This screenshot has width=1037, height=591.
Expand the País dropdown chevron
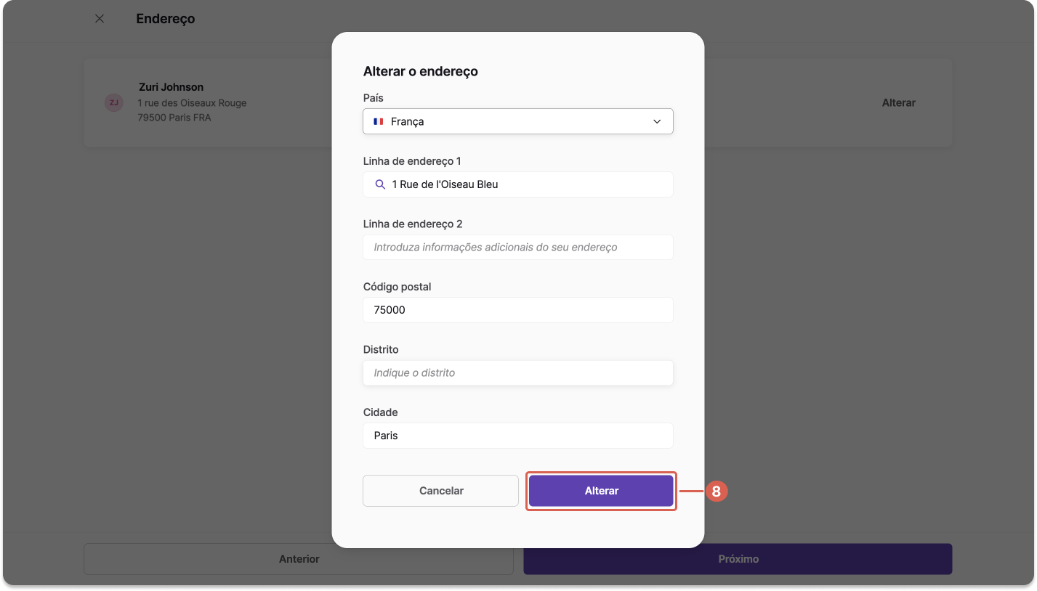(657, 122)
